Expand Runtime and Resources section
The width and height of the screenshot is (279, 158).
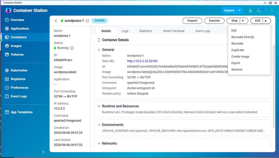[99, 106]
